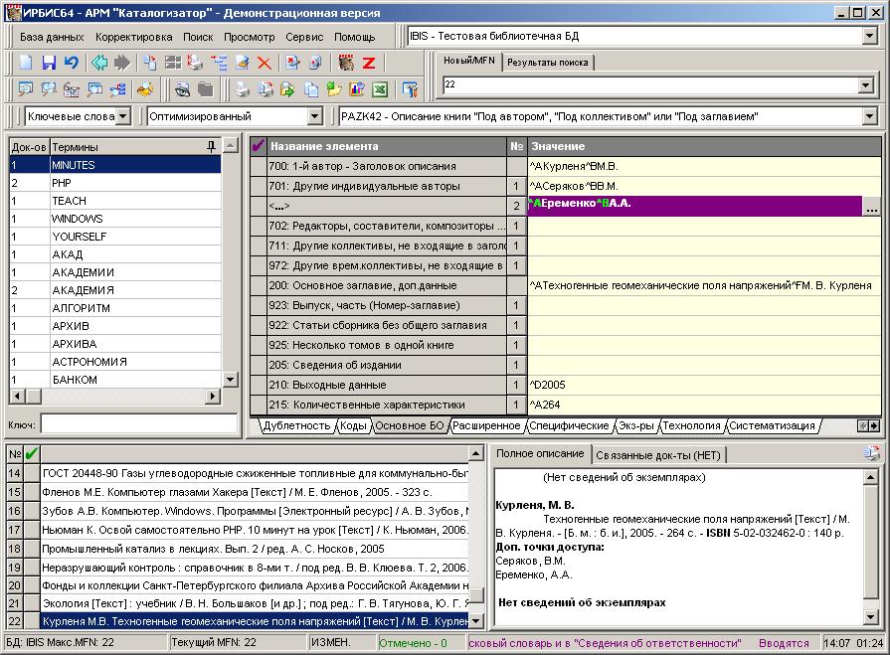Click the red X delete record icon
The image size is (890, 655).
click(x=265, y=63)
